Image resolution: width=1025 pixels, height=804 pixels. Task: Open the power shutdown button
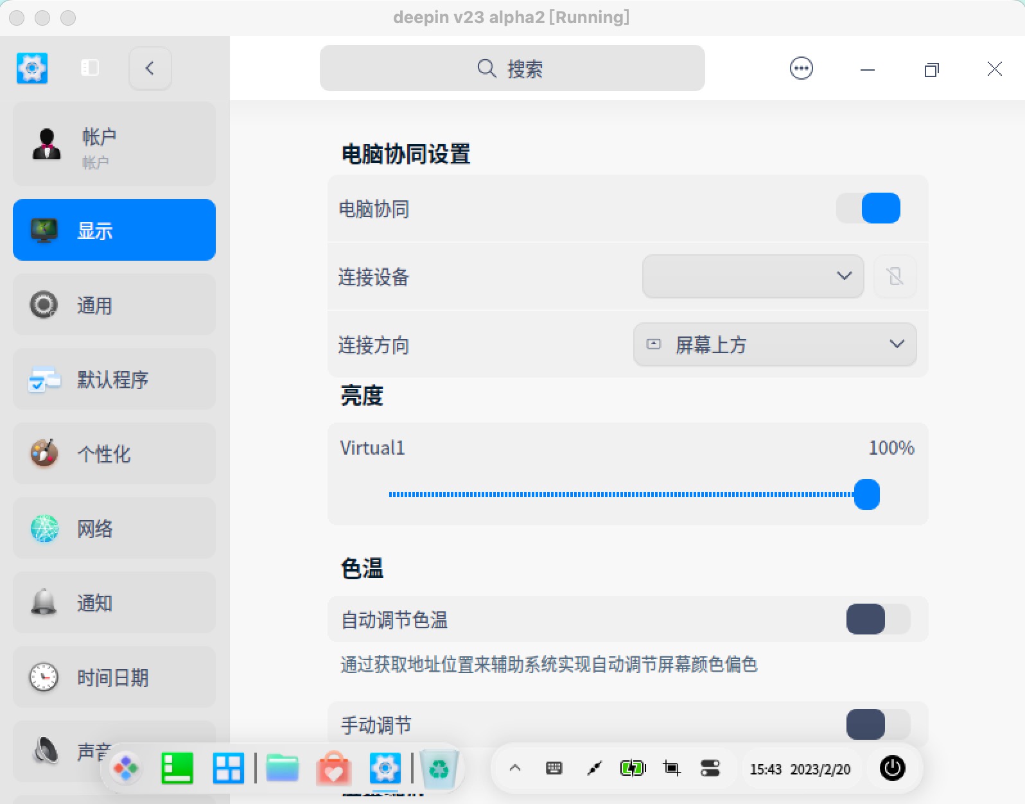coord(892,768)
